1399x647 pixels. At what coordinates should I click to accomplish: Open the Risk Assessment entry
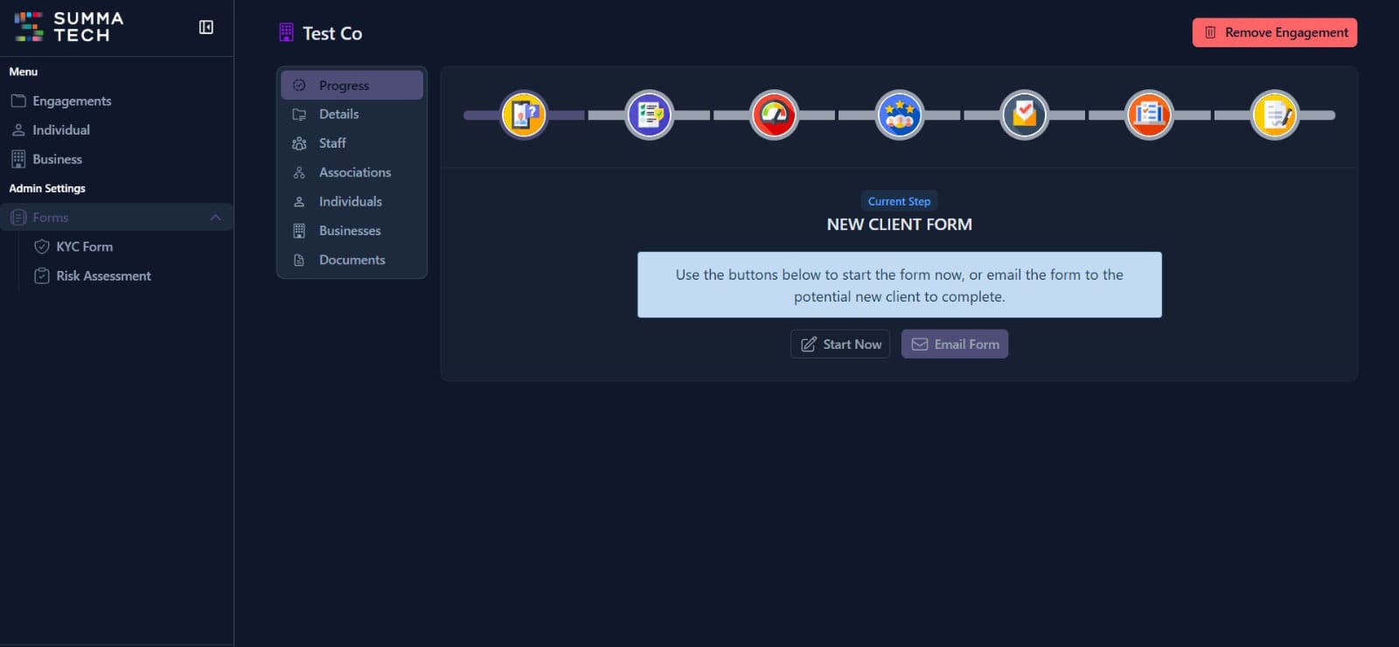click(x=103, y=275)
